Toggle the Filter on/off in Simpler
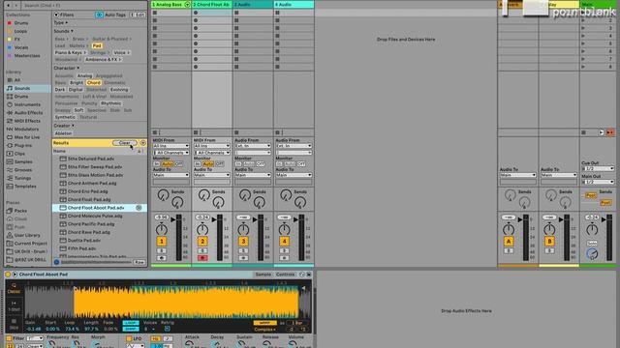Screen dimensions: 620x348 coord(9,338)
